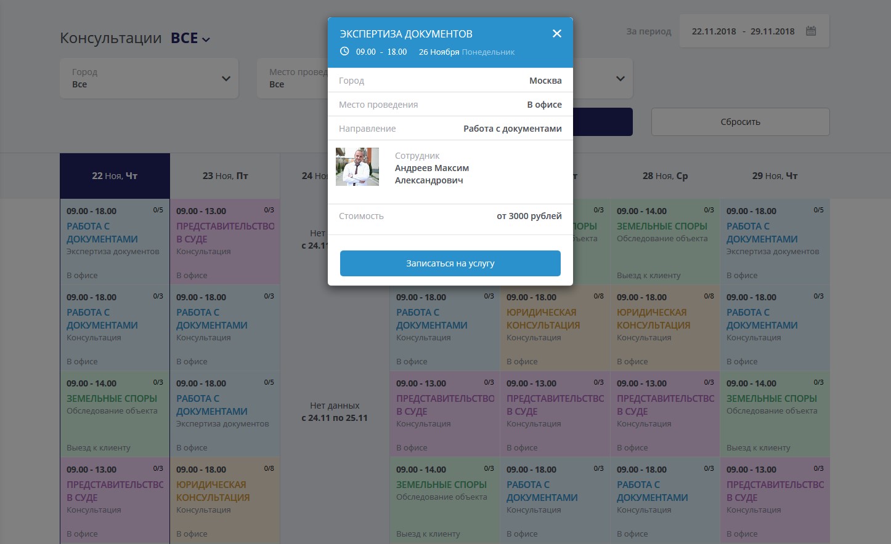891x544 pixels.
Task: Select the 23 Ноя, Пт day tab
Action: click(225, 176)
